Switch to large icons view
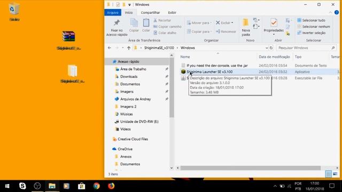342x192 pixels. point(335,174)
